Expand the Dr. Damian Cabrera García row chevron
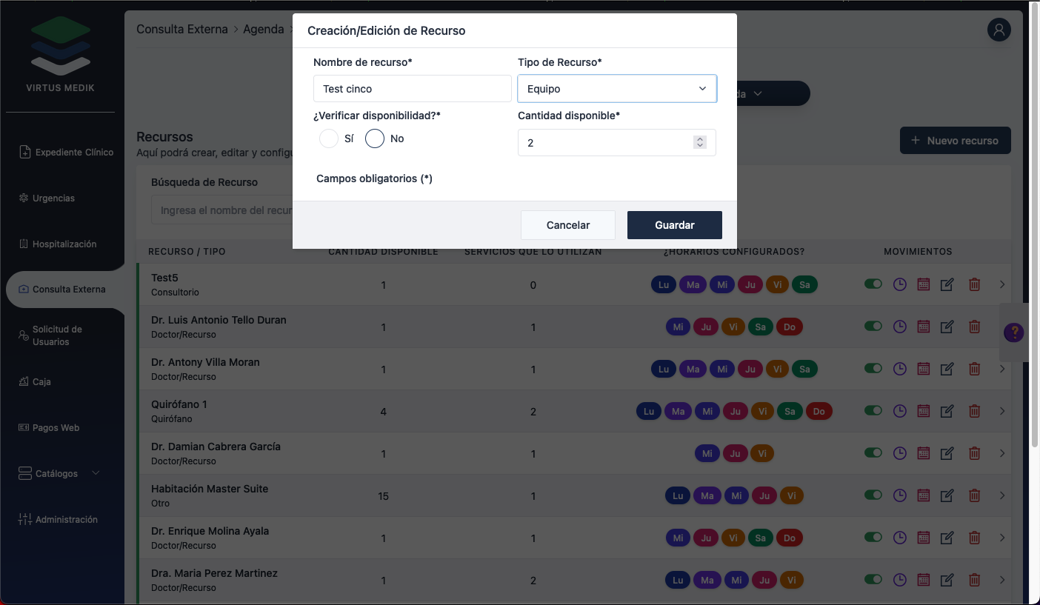The image size is (1040, 605). 1002,453
